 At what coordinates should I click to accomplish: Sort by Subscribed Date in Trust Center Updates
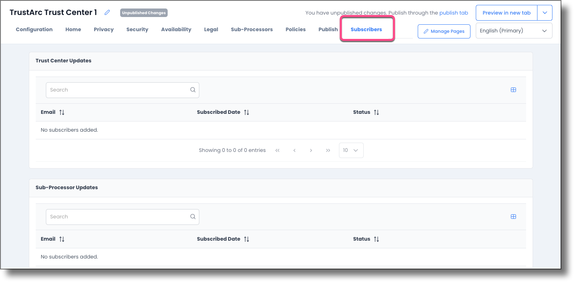tap(246, 112)
